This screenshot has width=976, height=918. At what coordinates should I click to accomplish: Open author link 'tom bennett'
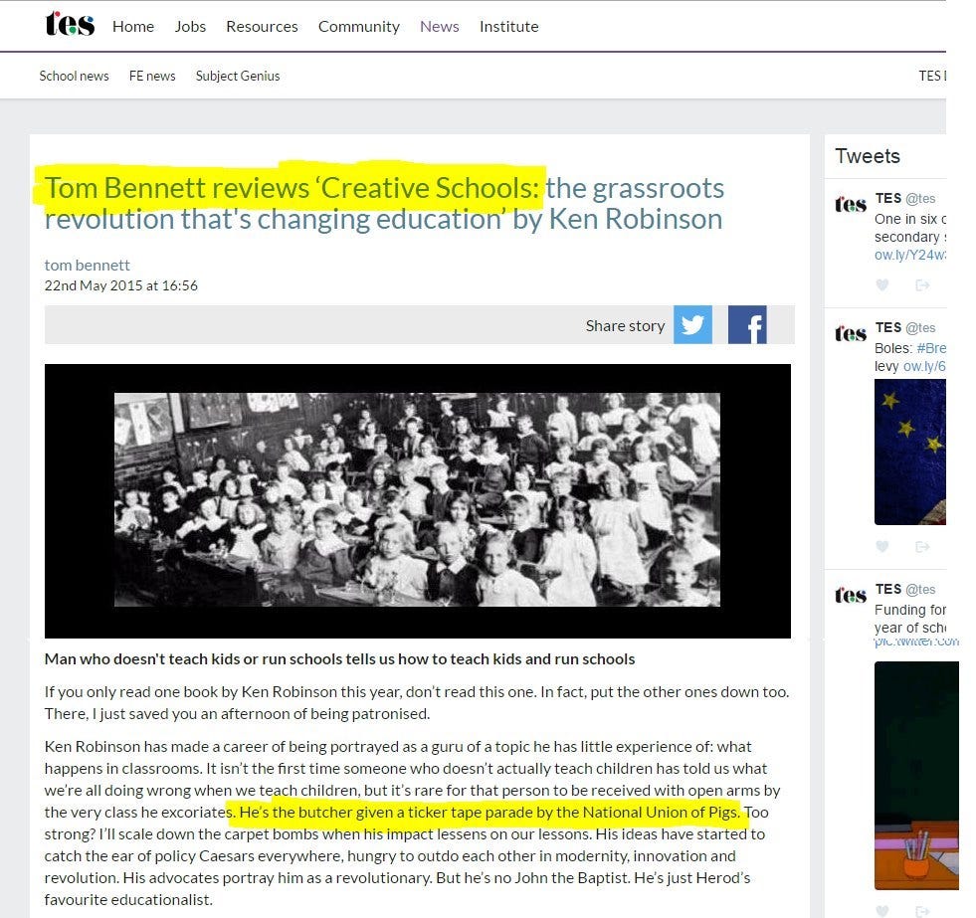88,266
